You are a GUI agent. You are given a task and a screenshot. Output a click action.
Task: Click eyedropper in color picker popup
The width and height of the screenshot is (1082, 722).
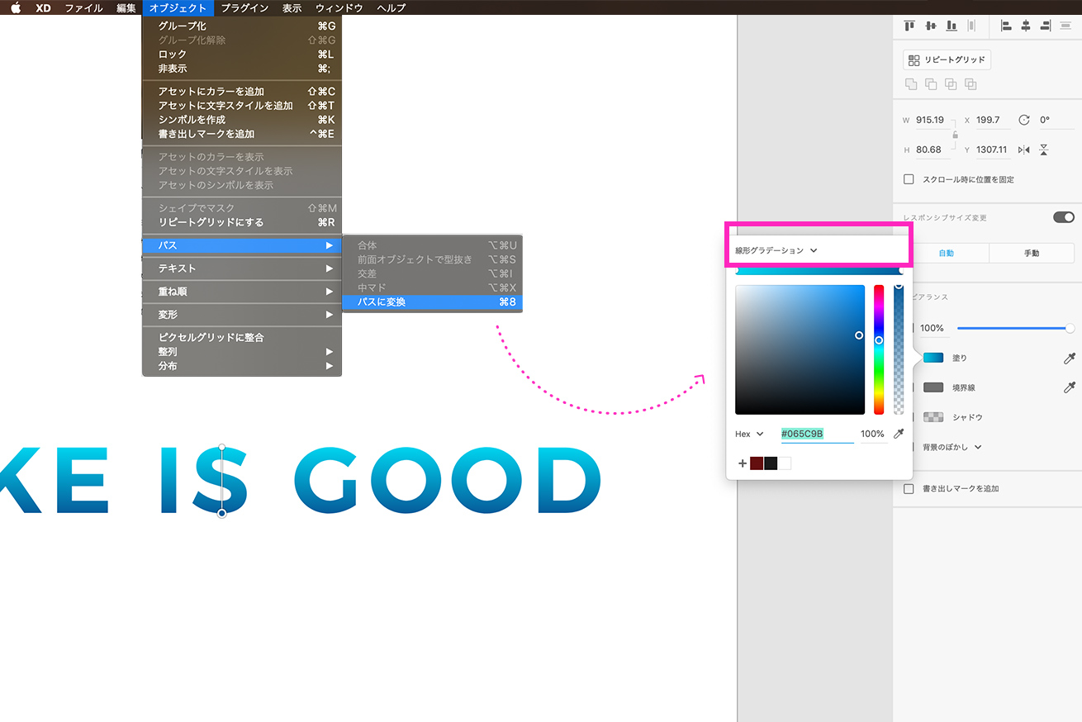(899, 434)
